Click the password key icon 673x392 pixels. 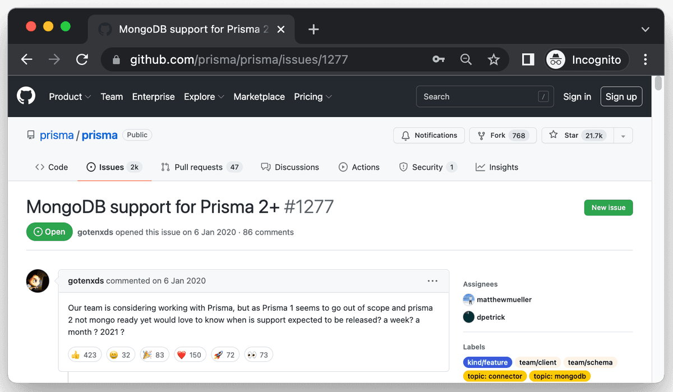(x=438, y=59)
